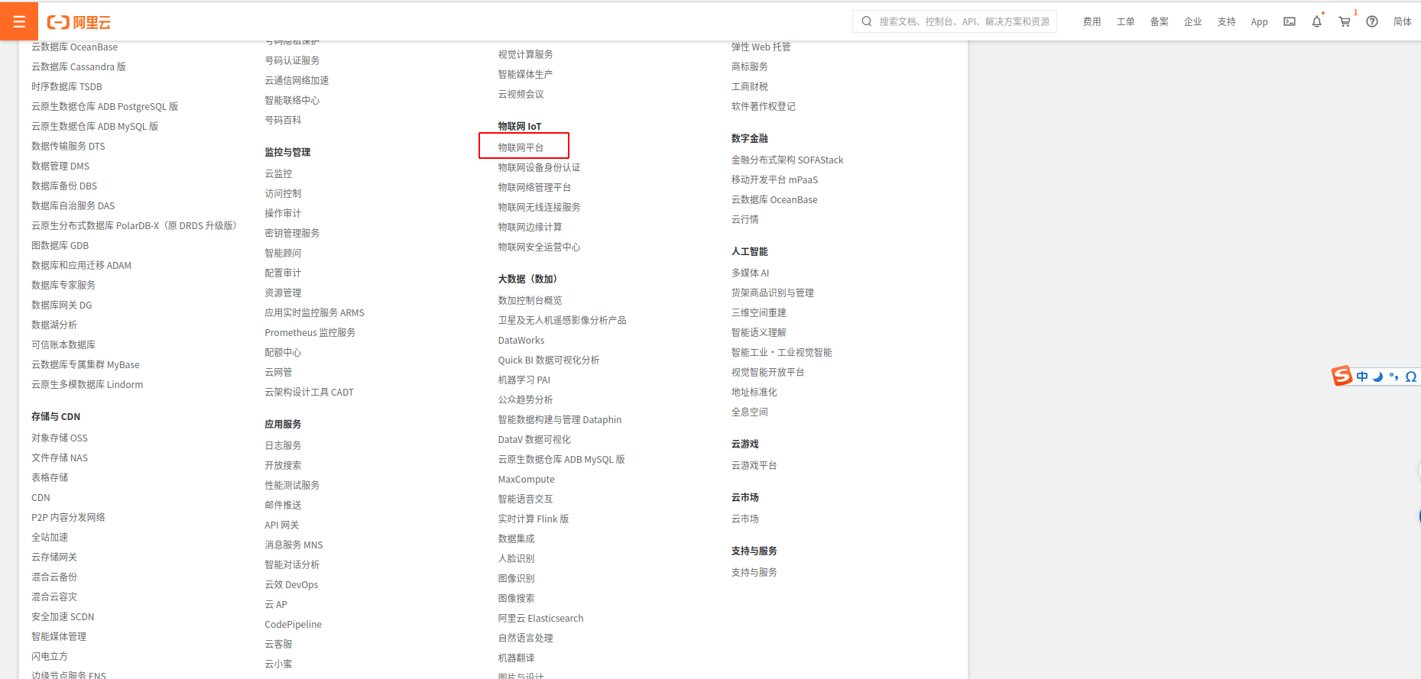This screenshot has width=1421, height=679.
Task: Open 应用实时监控服务 ARMS
Action: 314,312
